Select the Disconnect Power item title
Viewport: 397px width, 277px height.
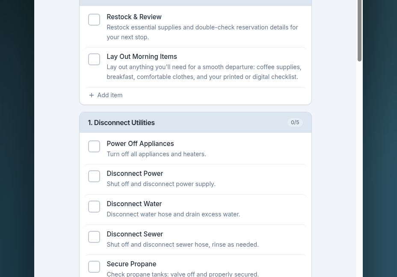pyautogui.click(x=135, y=174)
